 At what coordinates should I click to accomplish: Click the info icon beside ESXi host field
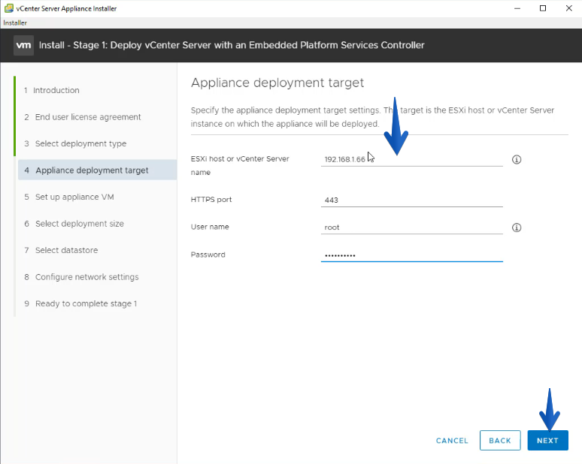tap(517, 160)
